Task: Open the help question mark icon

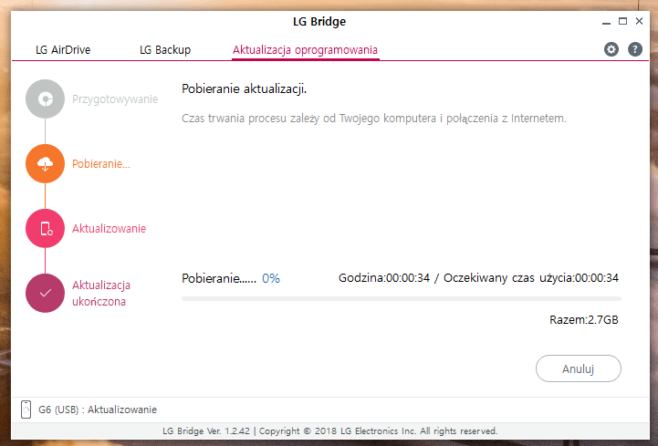Action: pos(635,49)
